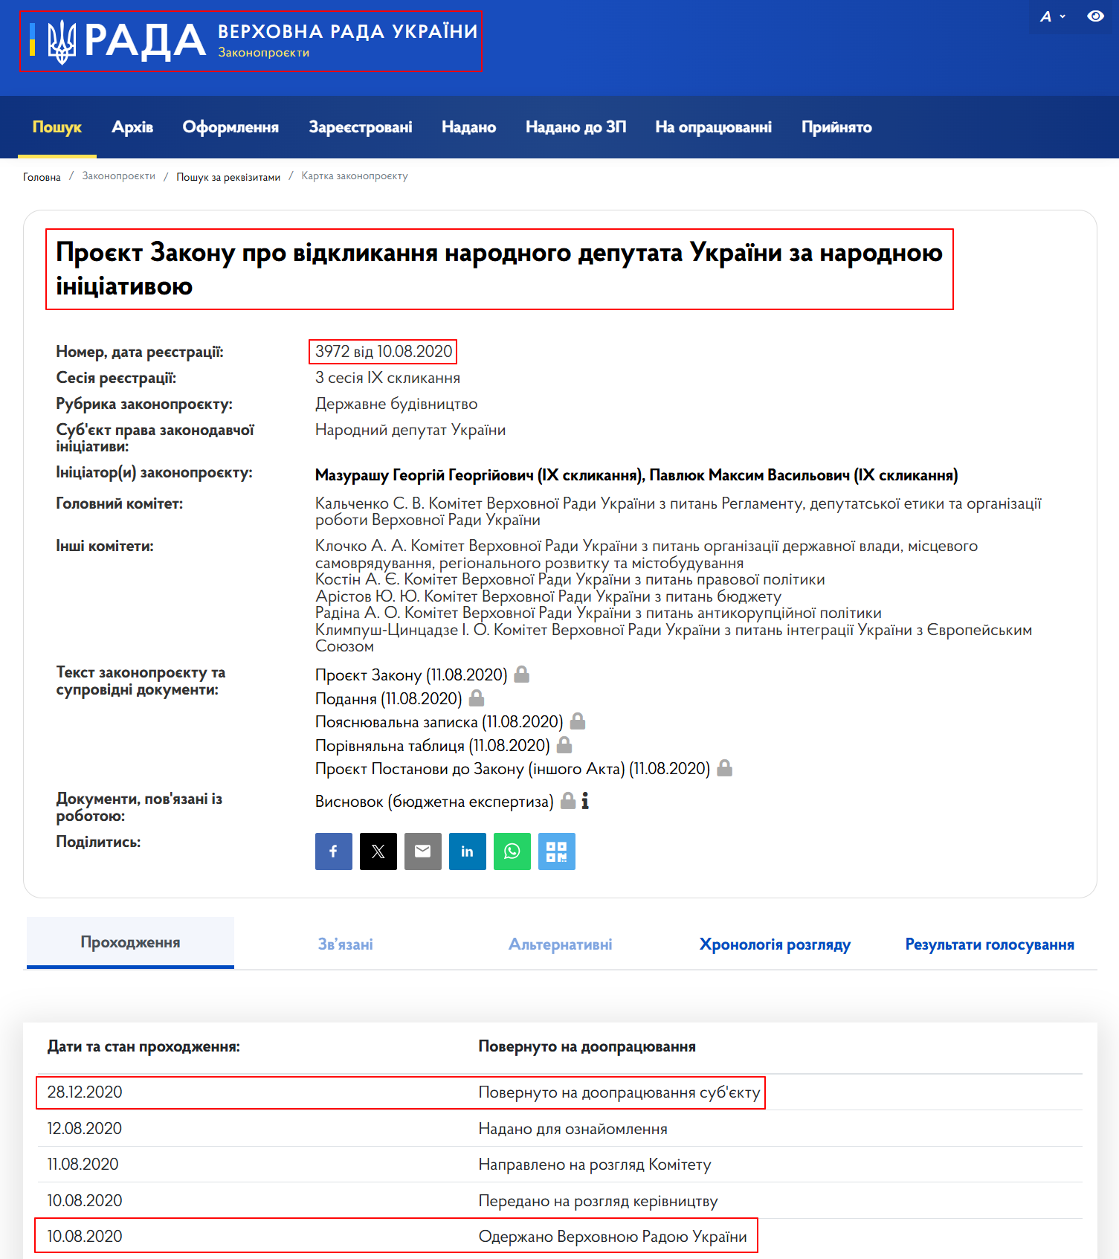Share the bill on LinkedIn

pos(468,851)
